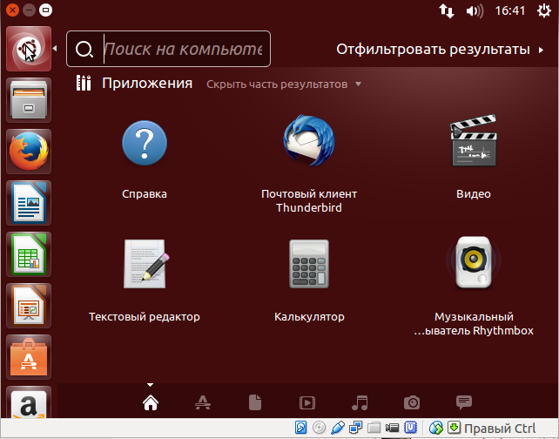Screen dimensions: 559x439
Task: Close the Dash with the orange button
Action: [12, 10]
